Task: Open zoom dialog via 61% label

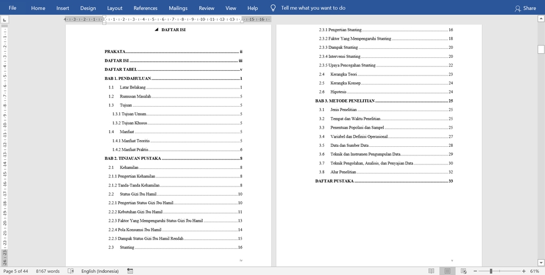Action: 535,271
